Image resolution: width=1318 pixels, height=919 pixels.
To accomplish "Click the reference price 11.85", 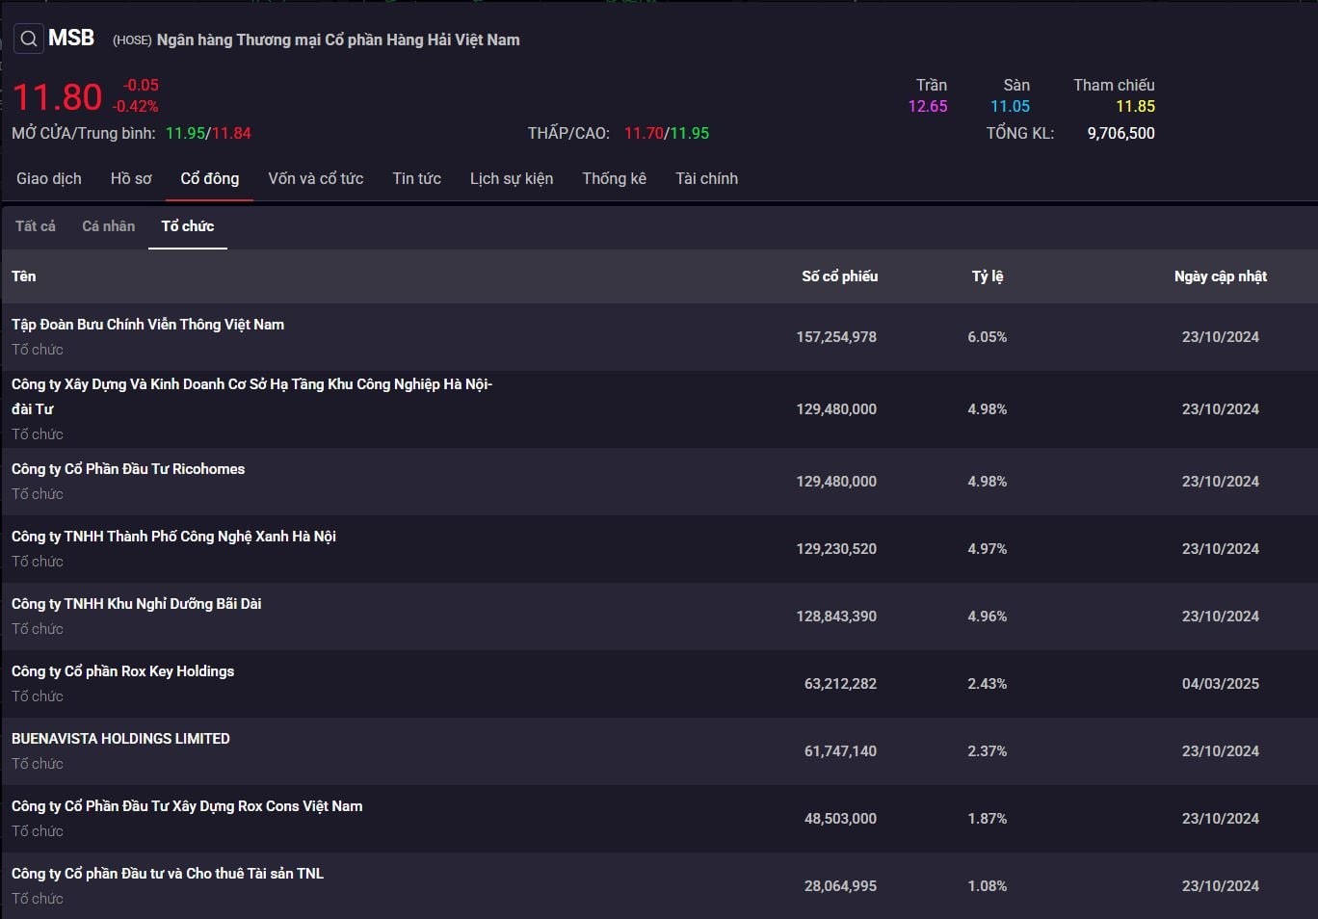I will pos(1135,106).
